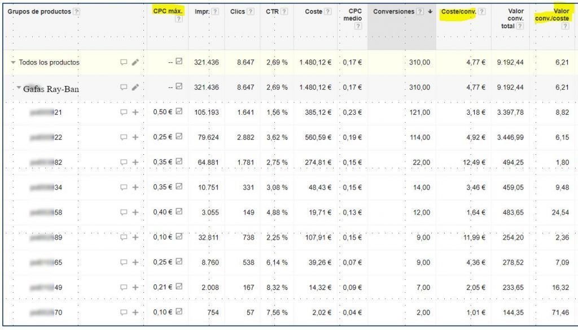Edit the Todos los productos group with the pencil
578x330 pixels.
(135, 62)
